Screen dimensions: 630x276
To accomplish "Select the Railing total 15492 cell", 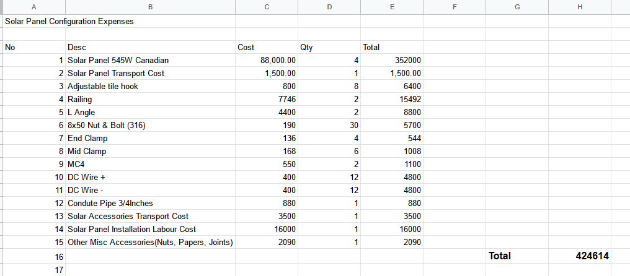I will pyautogui.click(x=392, y=99).
